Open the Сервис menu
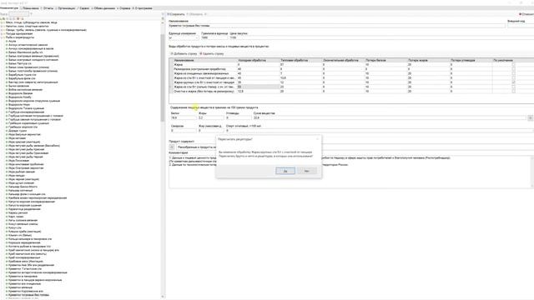The width and height of the screenshot is (534, 300). tap(83, 7)
